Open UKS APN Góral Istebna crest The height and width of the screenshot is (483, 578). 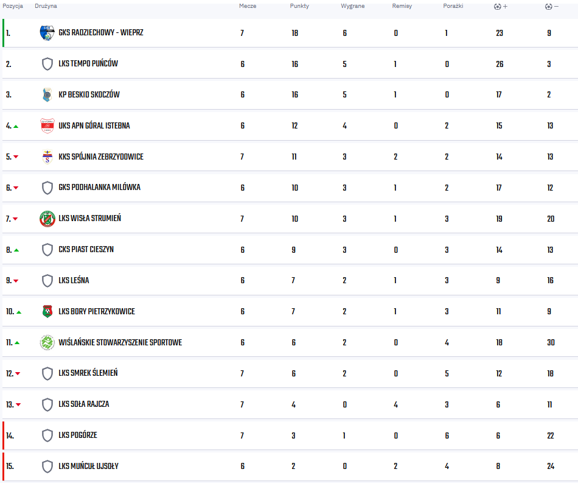click(x=47, y=126)
